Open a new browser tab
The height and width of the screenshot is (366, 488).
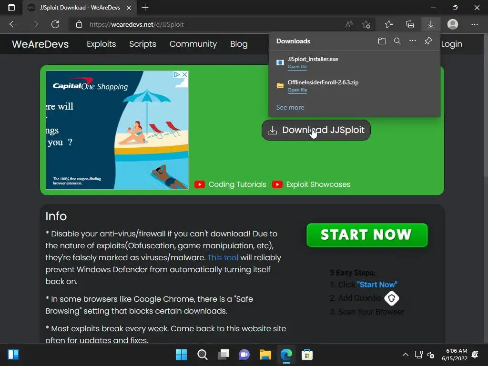coord(145,8)
